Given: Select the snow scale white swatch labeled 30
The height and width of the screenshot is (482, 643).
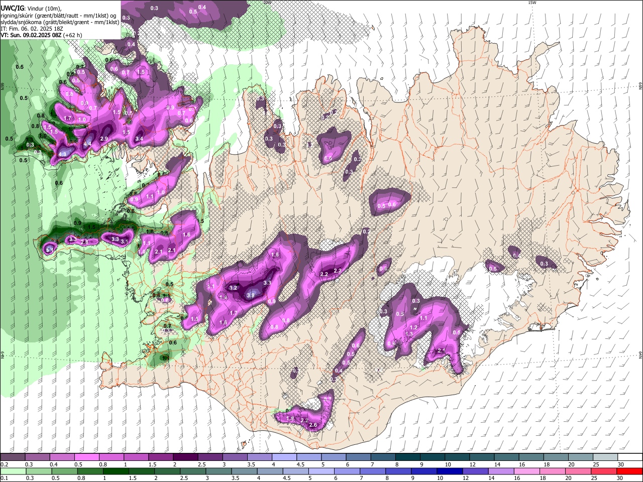Looking at the screenshot, I should (x=629, y=457).
